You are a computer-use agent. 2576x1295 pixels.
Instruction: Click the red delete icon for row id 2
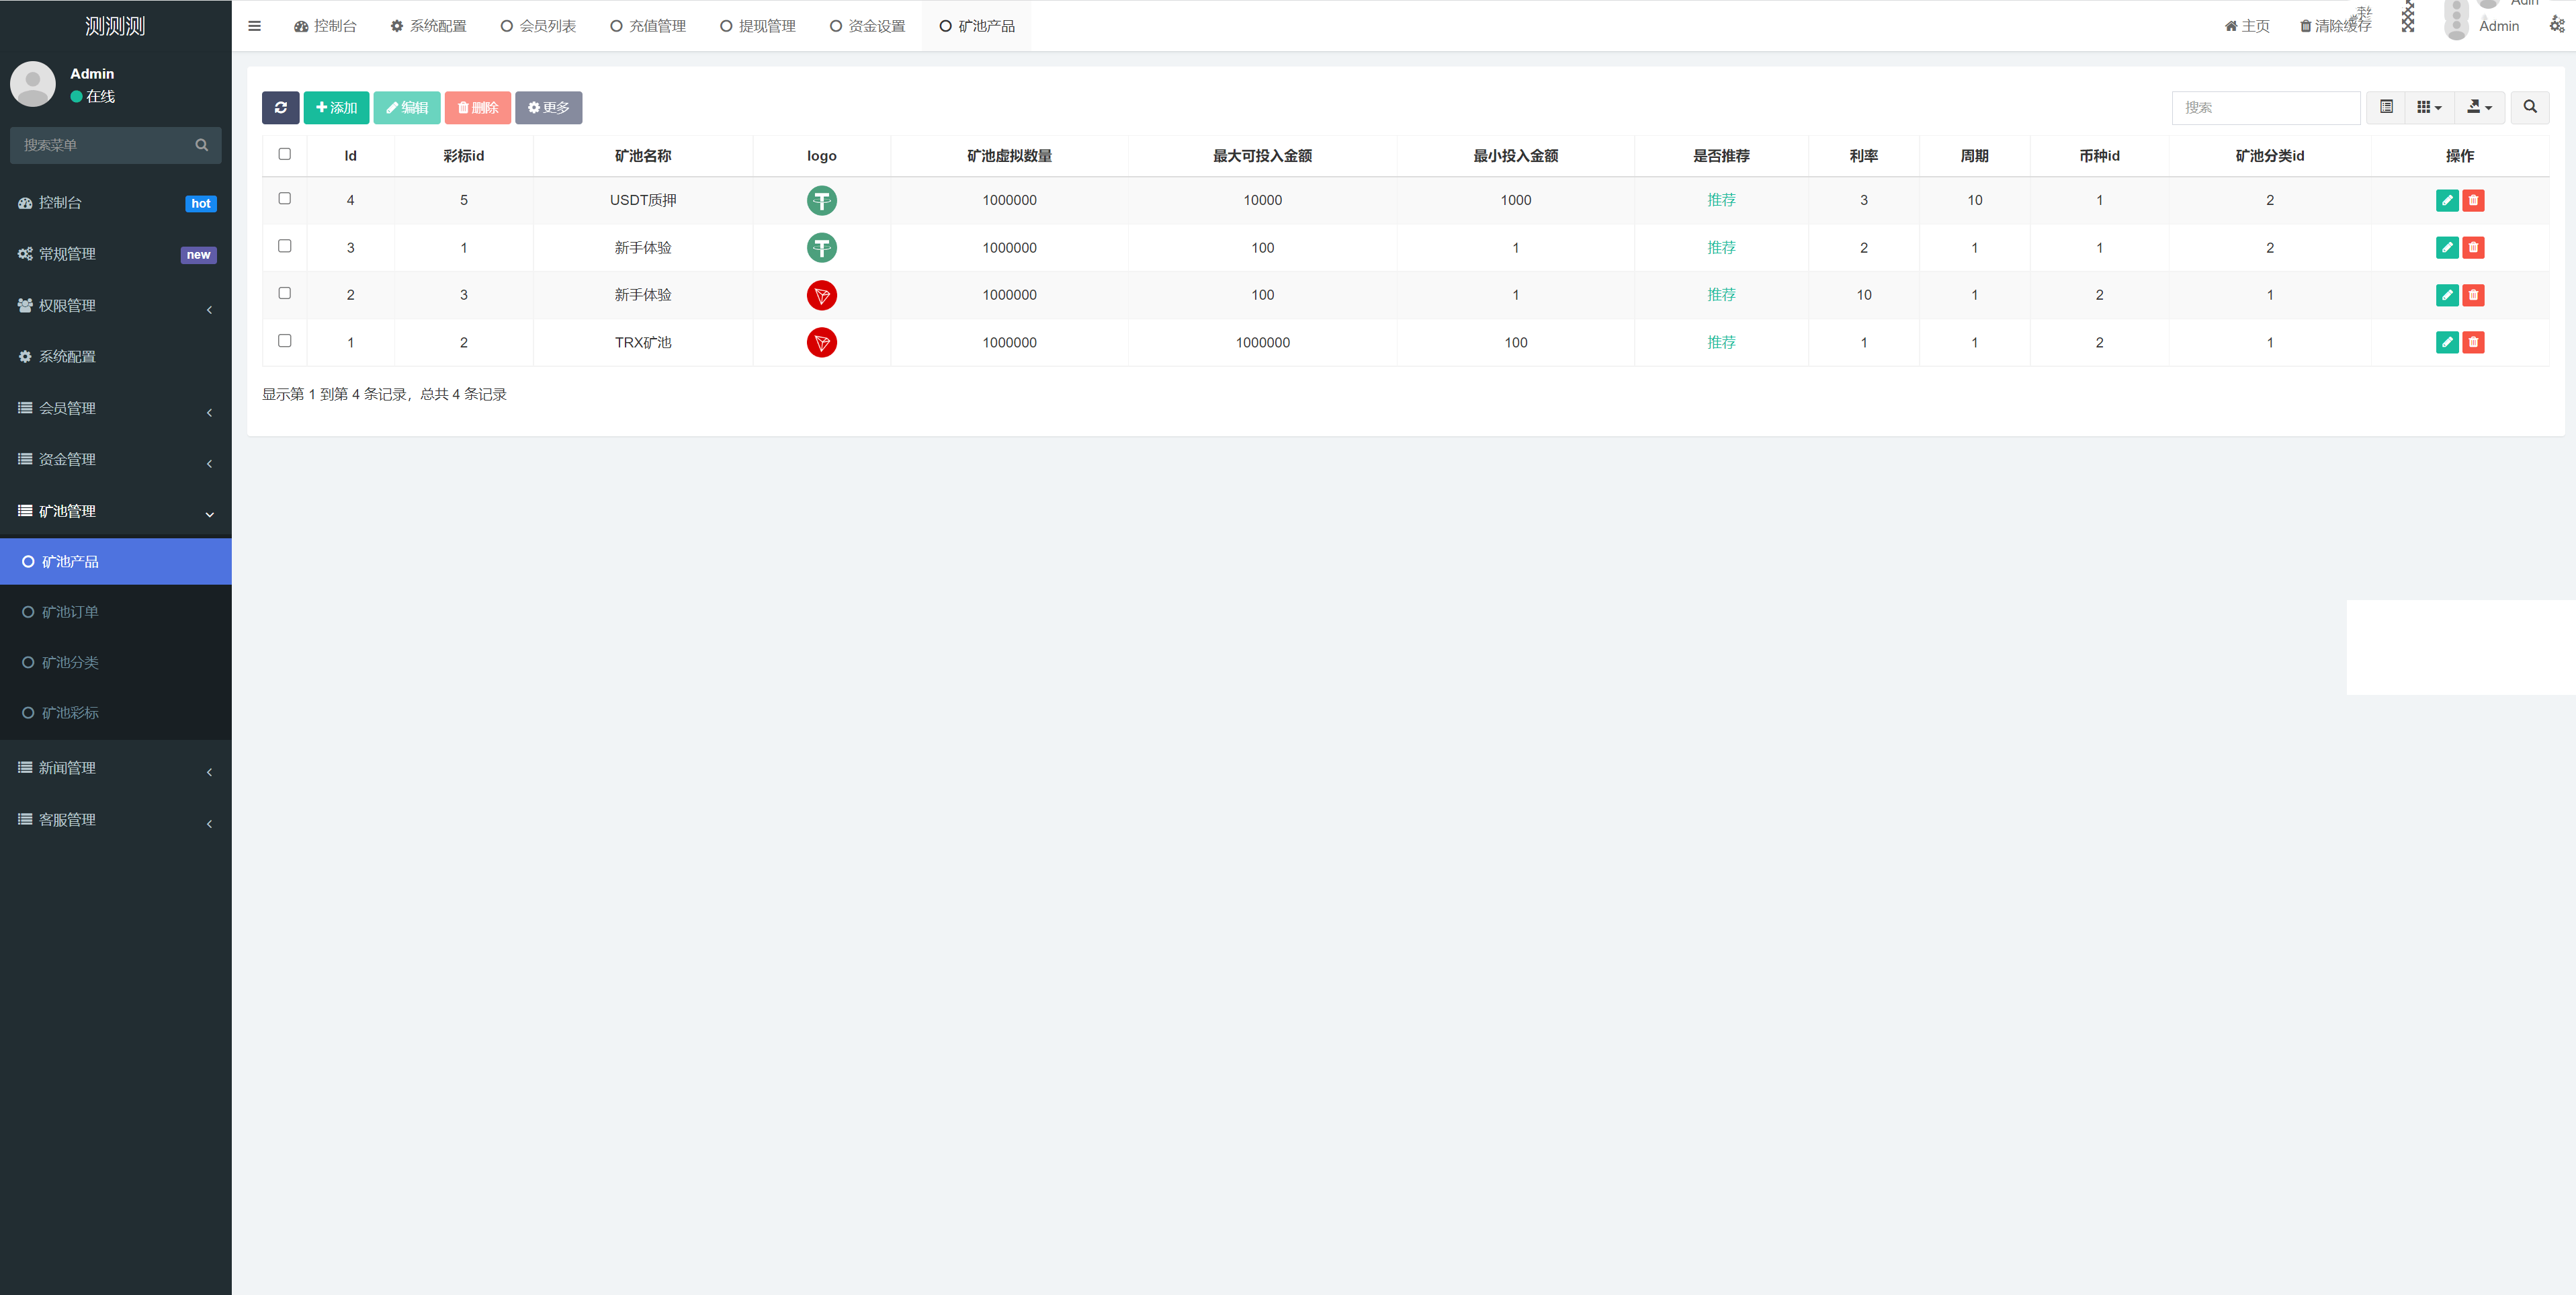(x=2473, y=295)
